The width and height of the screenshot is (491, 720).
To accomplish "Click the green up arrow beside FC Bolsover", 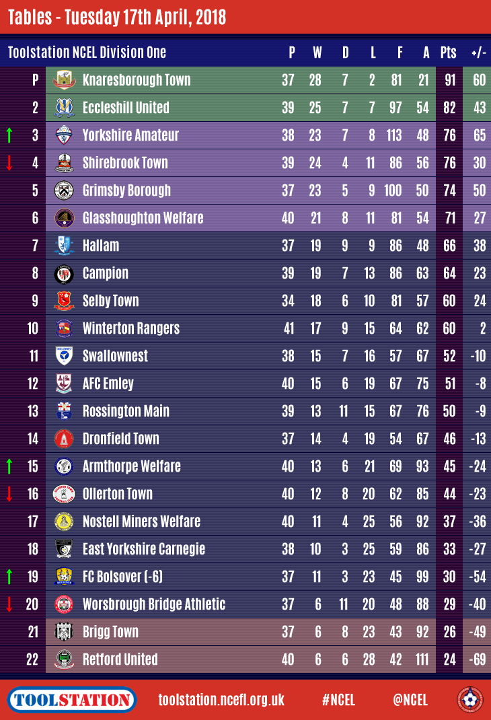I will point(9,577).
